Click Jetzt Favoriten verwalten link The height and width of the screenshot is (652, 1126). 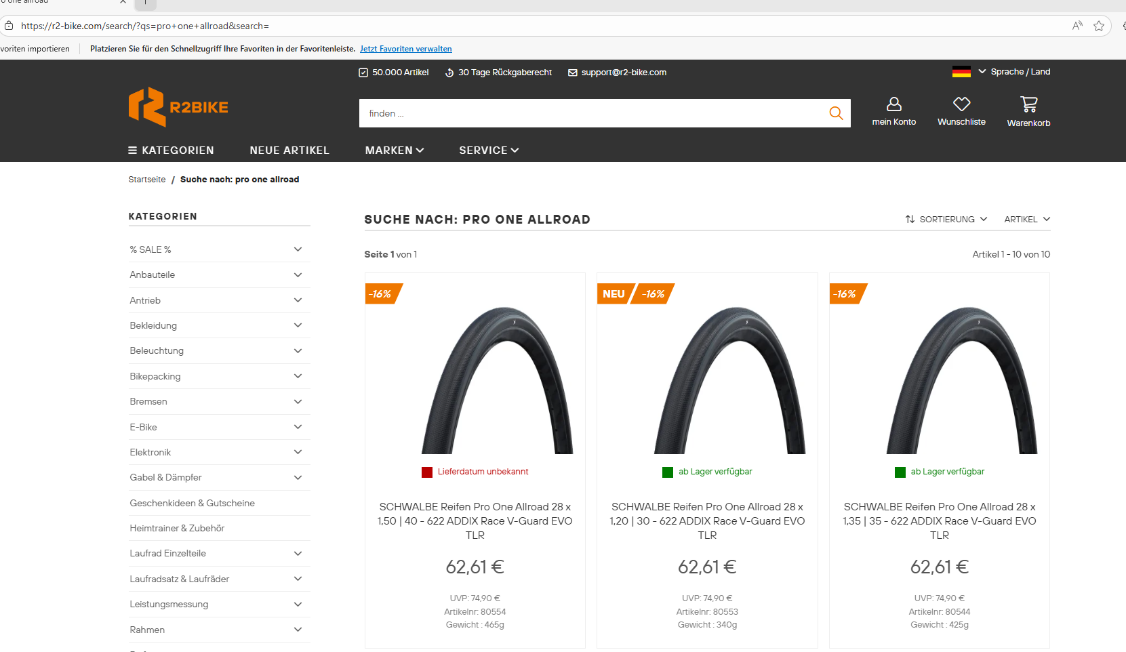(x=406, y=49)
